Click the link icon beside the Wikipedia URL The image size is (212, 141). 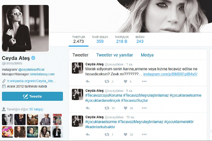(x=4, y=81)
